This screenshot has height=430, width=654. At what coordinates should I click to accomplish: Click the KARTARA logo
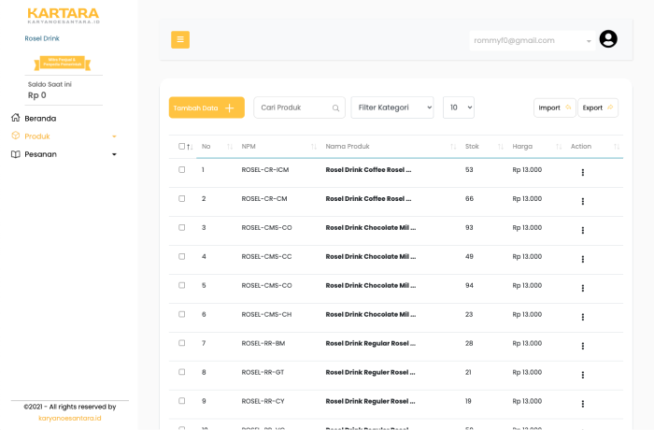click(x=64, y=16)
